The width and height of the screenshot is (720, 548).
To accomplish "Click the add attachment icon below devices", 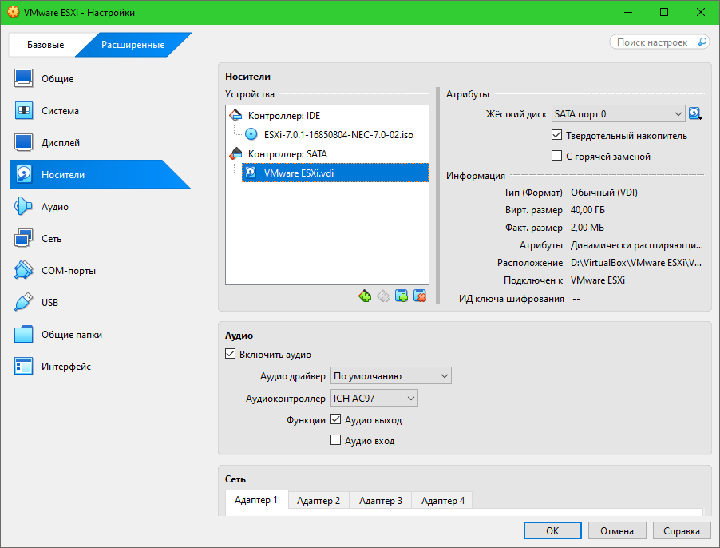I will 402,296.
